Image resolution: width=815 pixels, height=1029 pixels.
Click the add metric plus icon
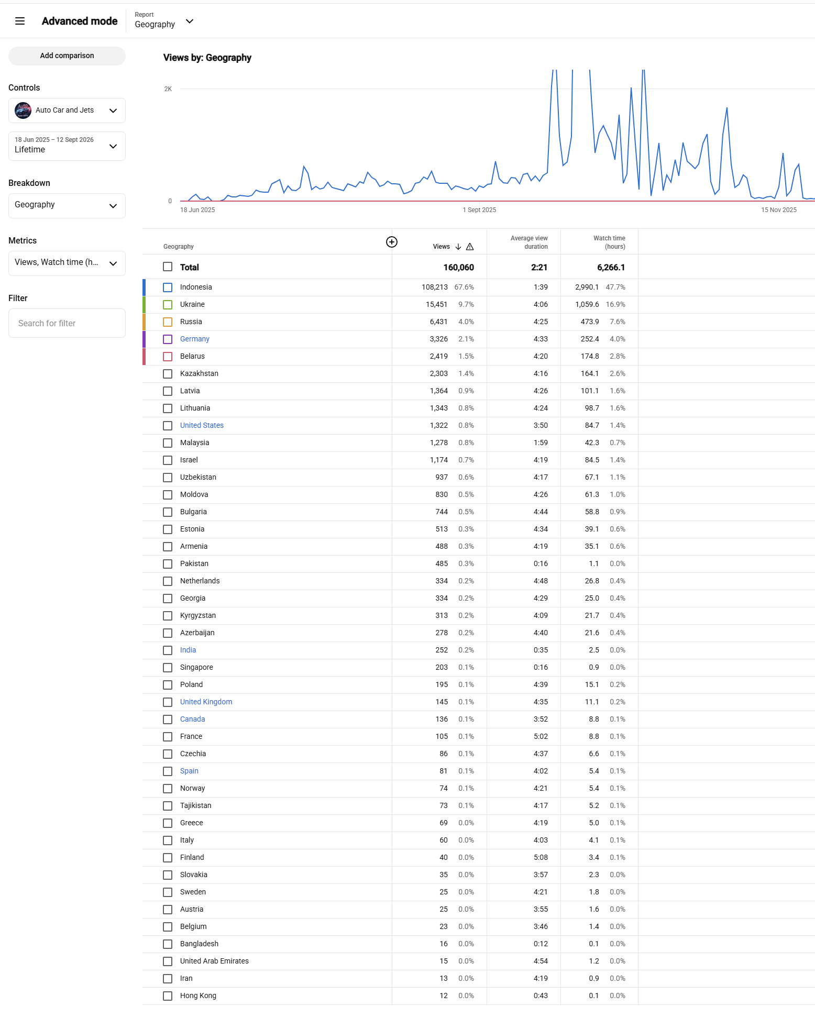tap(392, 242)
